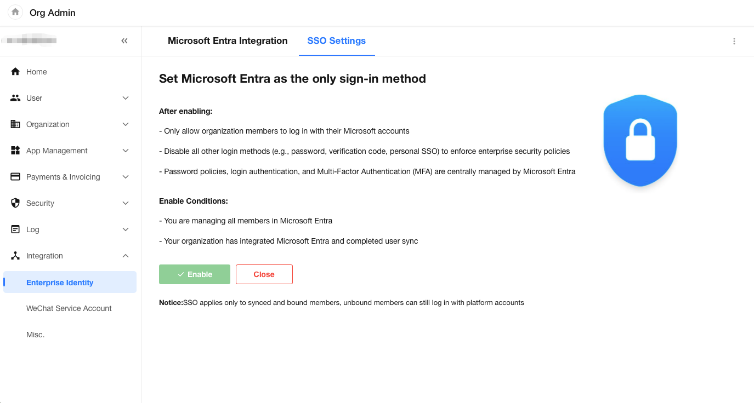Click the Home house icon in sidebar
This screenshot has width=754, height=403.
[x=15, y=72]
